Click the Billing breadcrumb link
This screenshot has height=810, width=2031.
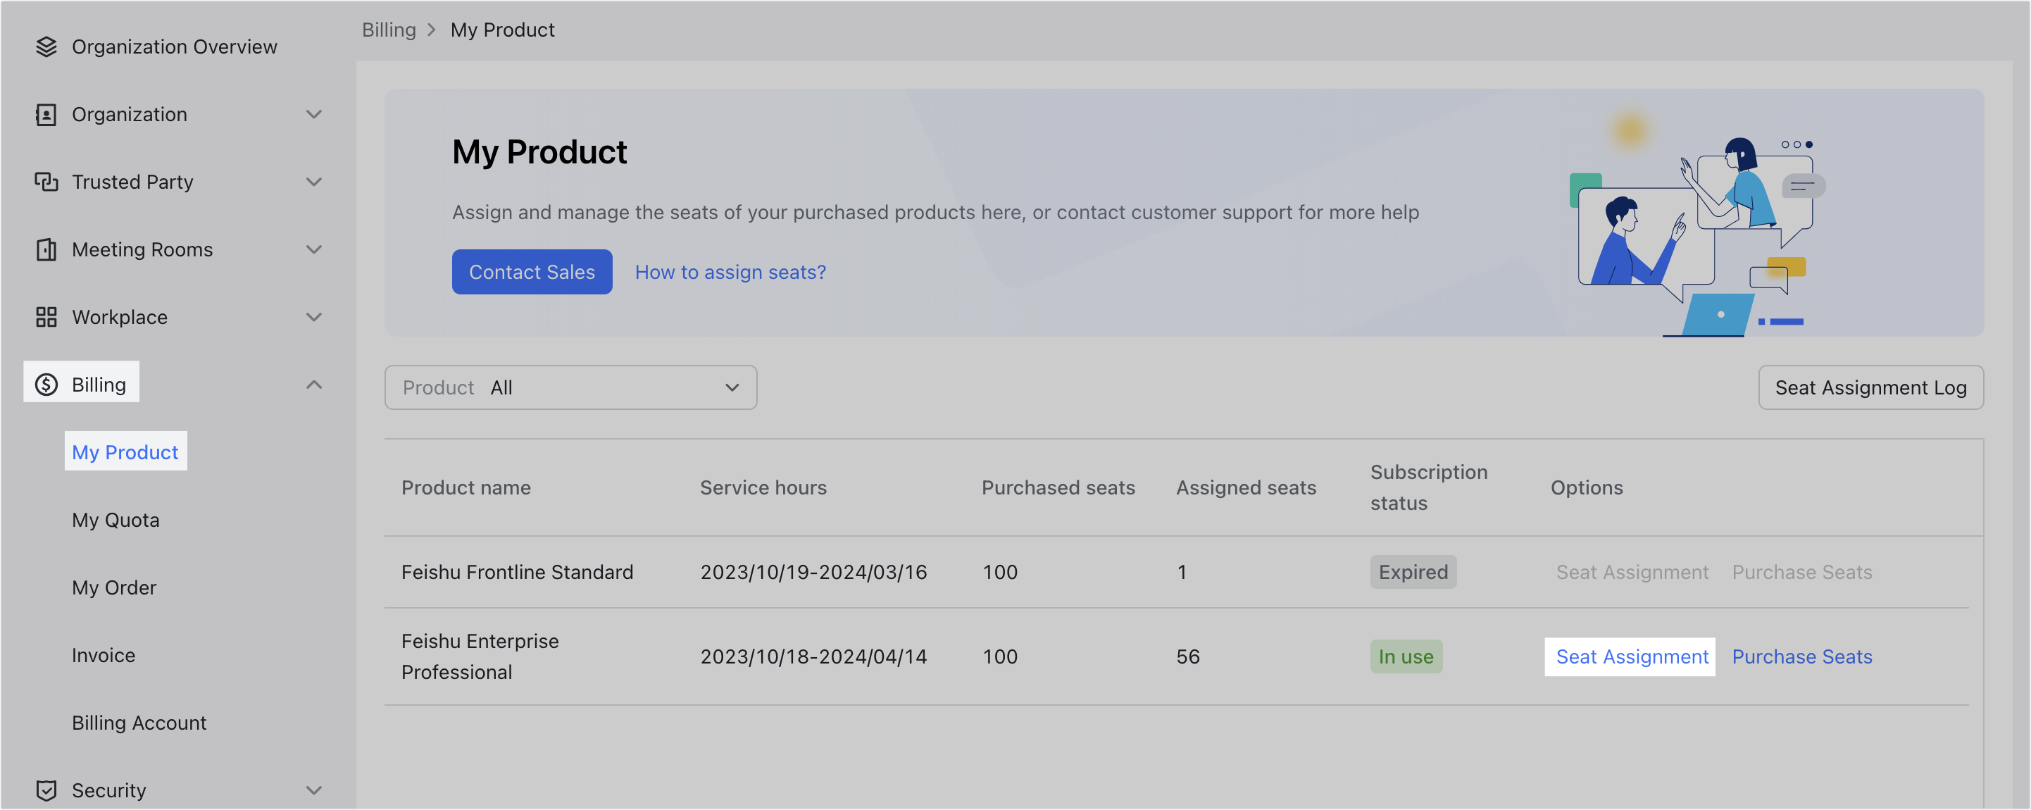(389, 29)
